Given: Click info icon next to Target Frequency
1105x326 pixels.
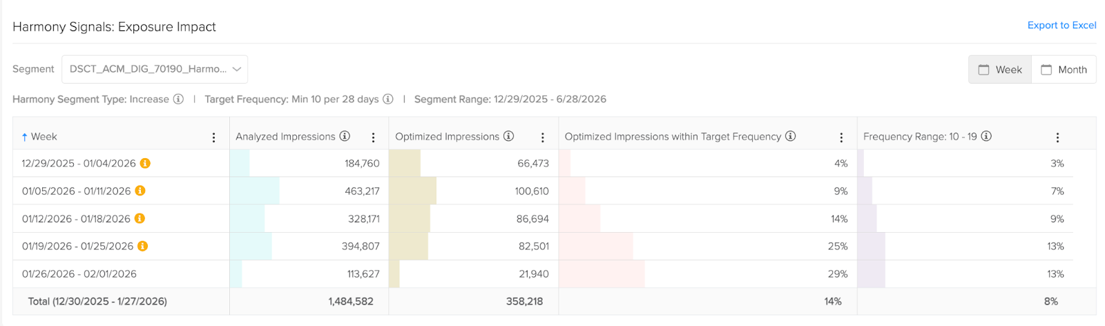Looking at the screenshot, I should click(388, 99).
